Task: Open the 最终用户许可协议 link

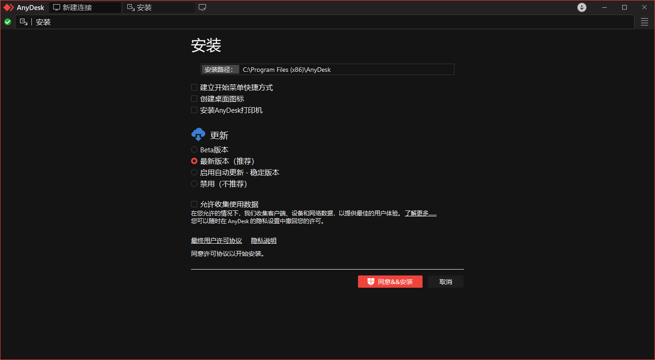Action: coord(217,240)
